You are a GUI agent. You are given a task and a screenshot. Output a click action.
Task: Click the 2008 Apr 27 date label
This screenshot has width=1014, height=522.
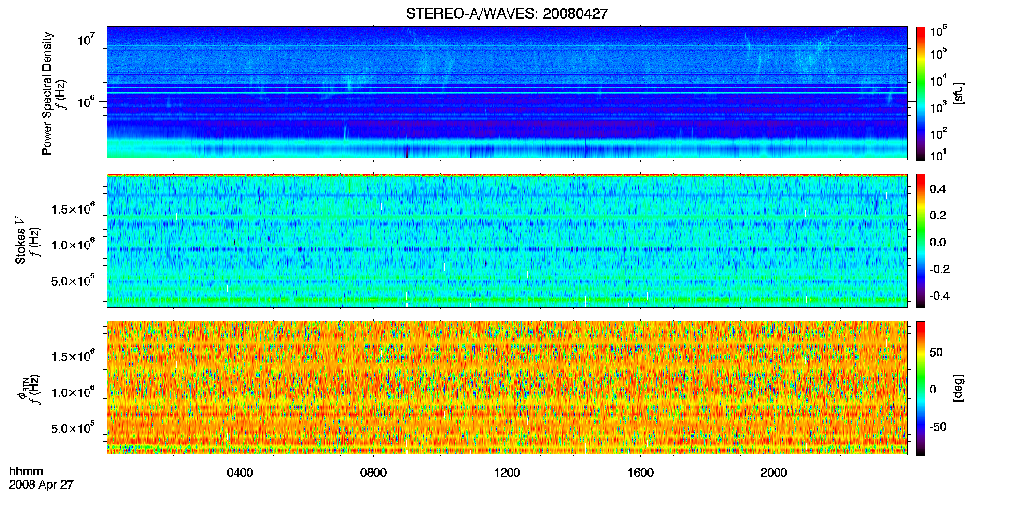click(41, 485)
